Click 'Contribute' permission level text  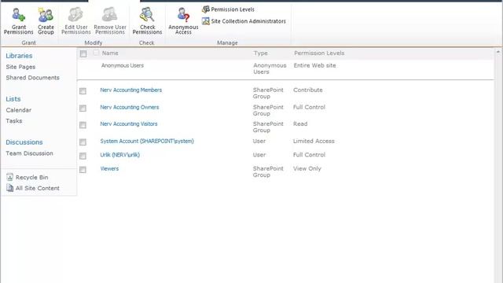307,90
